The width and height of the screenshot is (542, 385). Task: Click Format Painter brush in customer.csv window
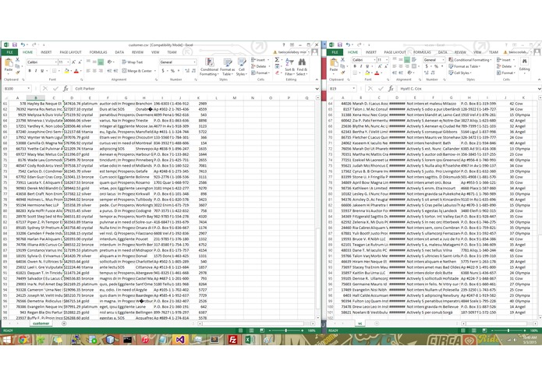17,72
